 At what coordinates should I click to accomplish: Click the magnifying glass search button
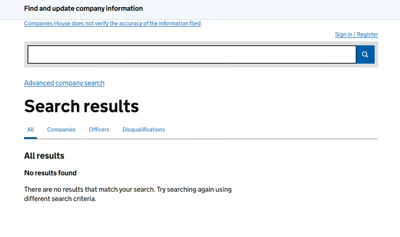(365, 54)
